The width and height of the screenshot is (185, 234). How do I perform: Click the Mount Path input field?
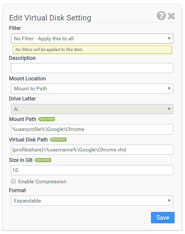(x=92, y=129)
